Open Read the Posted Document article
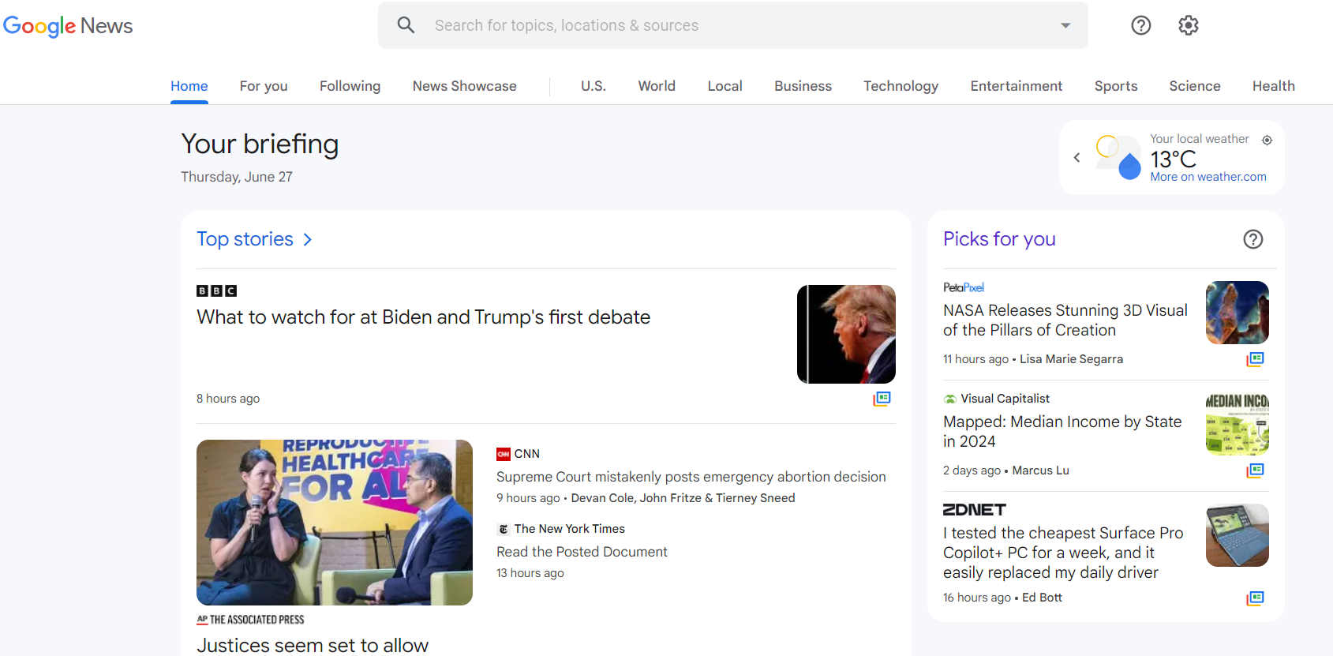This screenshot has height=656, width=1333. 582,552
